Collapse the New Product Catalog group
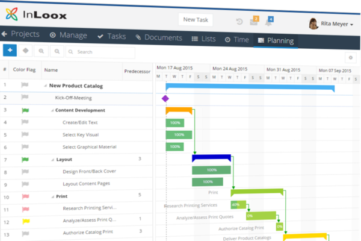 (45, 86)
